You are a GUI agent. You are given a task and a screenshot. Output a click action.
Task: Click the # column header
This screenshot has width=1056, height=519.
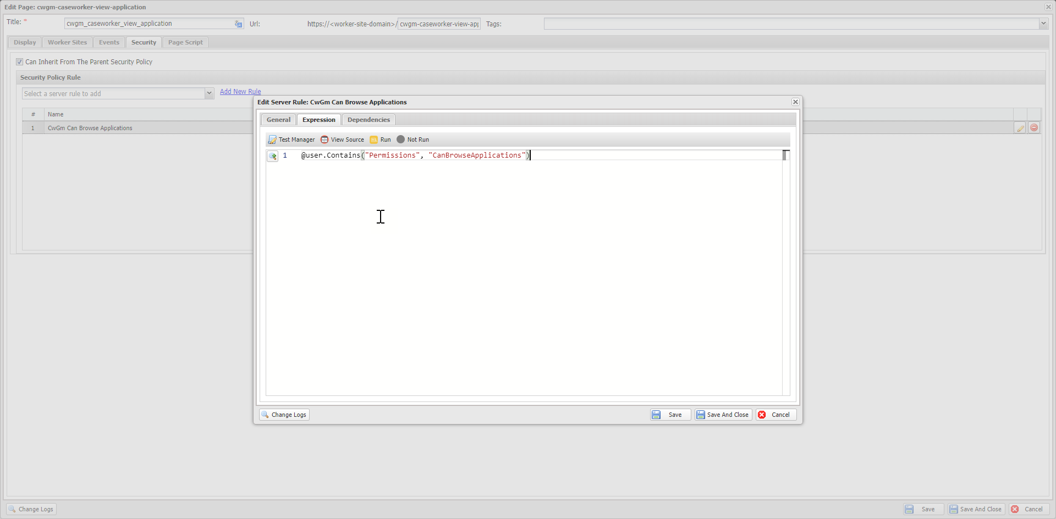tap(33, 114)
